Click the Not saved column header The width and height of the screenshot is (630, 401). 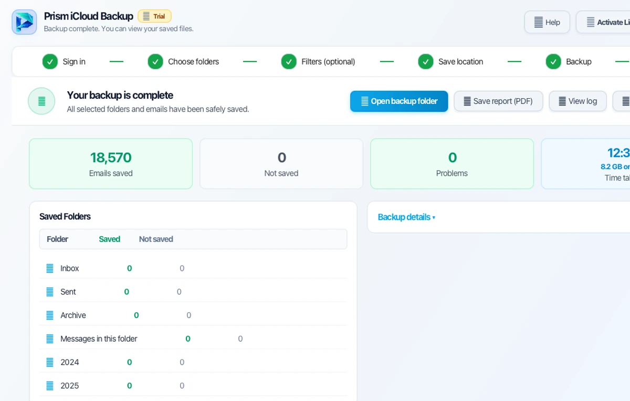156,239
